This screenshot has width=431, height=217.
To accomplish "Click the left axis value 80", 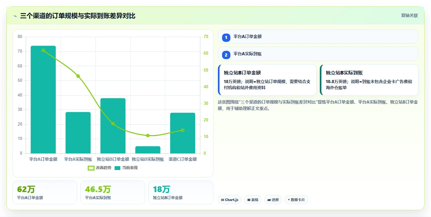I will tap(20, 37).
